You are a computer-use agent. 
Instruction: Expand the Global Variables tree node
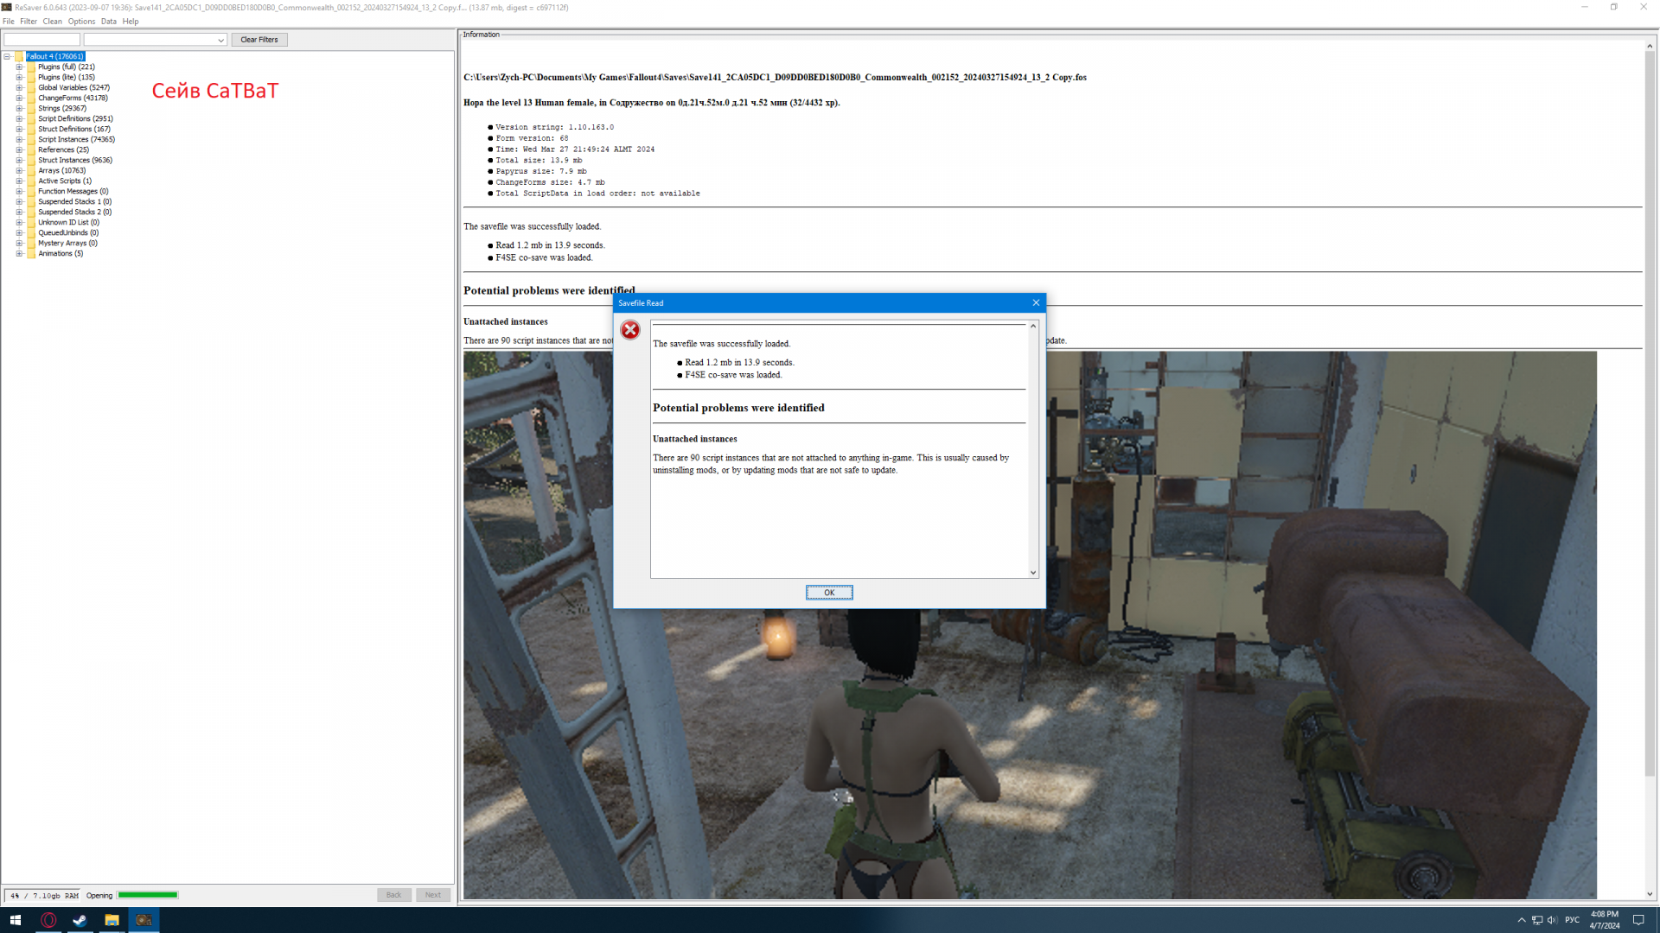click(x=19, y=87)
